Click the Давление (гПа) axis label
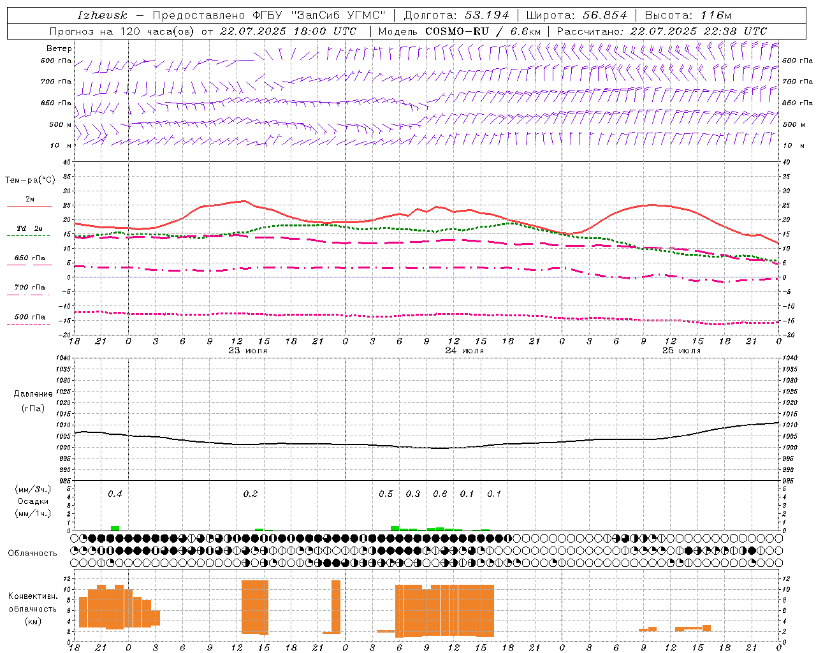This screenshot has width=816, height=653. (x=33, y=401)
